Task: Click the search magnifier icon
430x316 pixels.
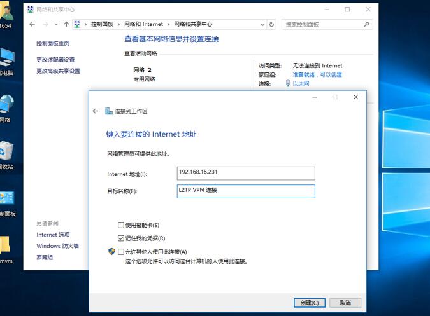Action: (x=367, y=24)
